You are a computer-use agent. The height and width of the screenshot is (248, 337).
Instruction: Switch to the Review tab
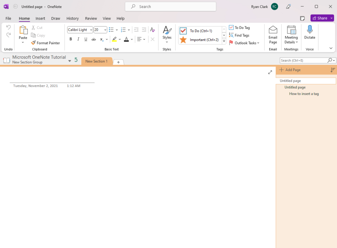(91, 18)
